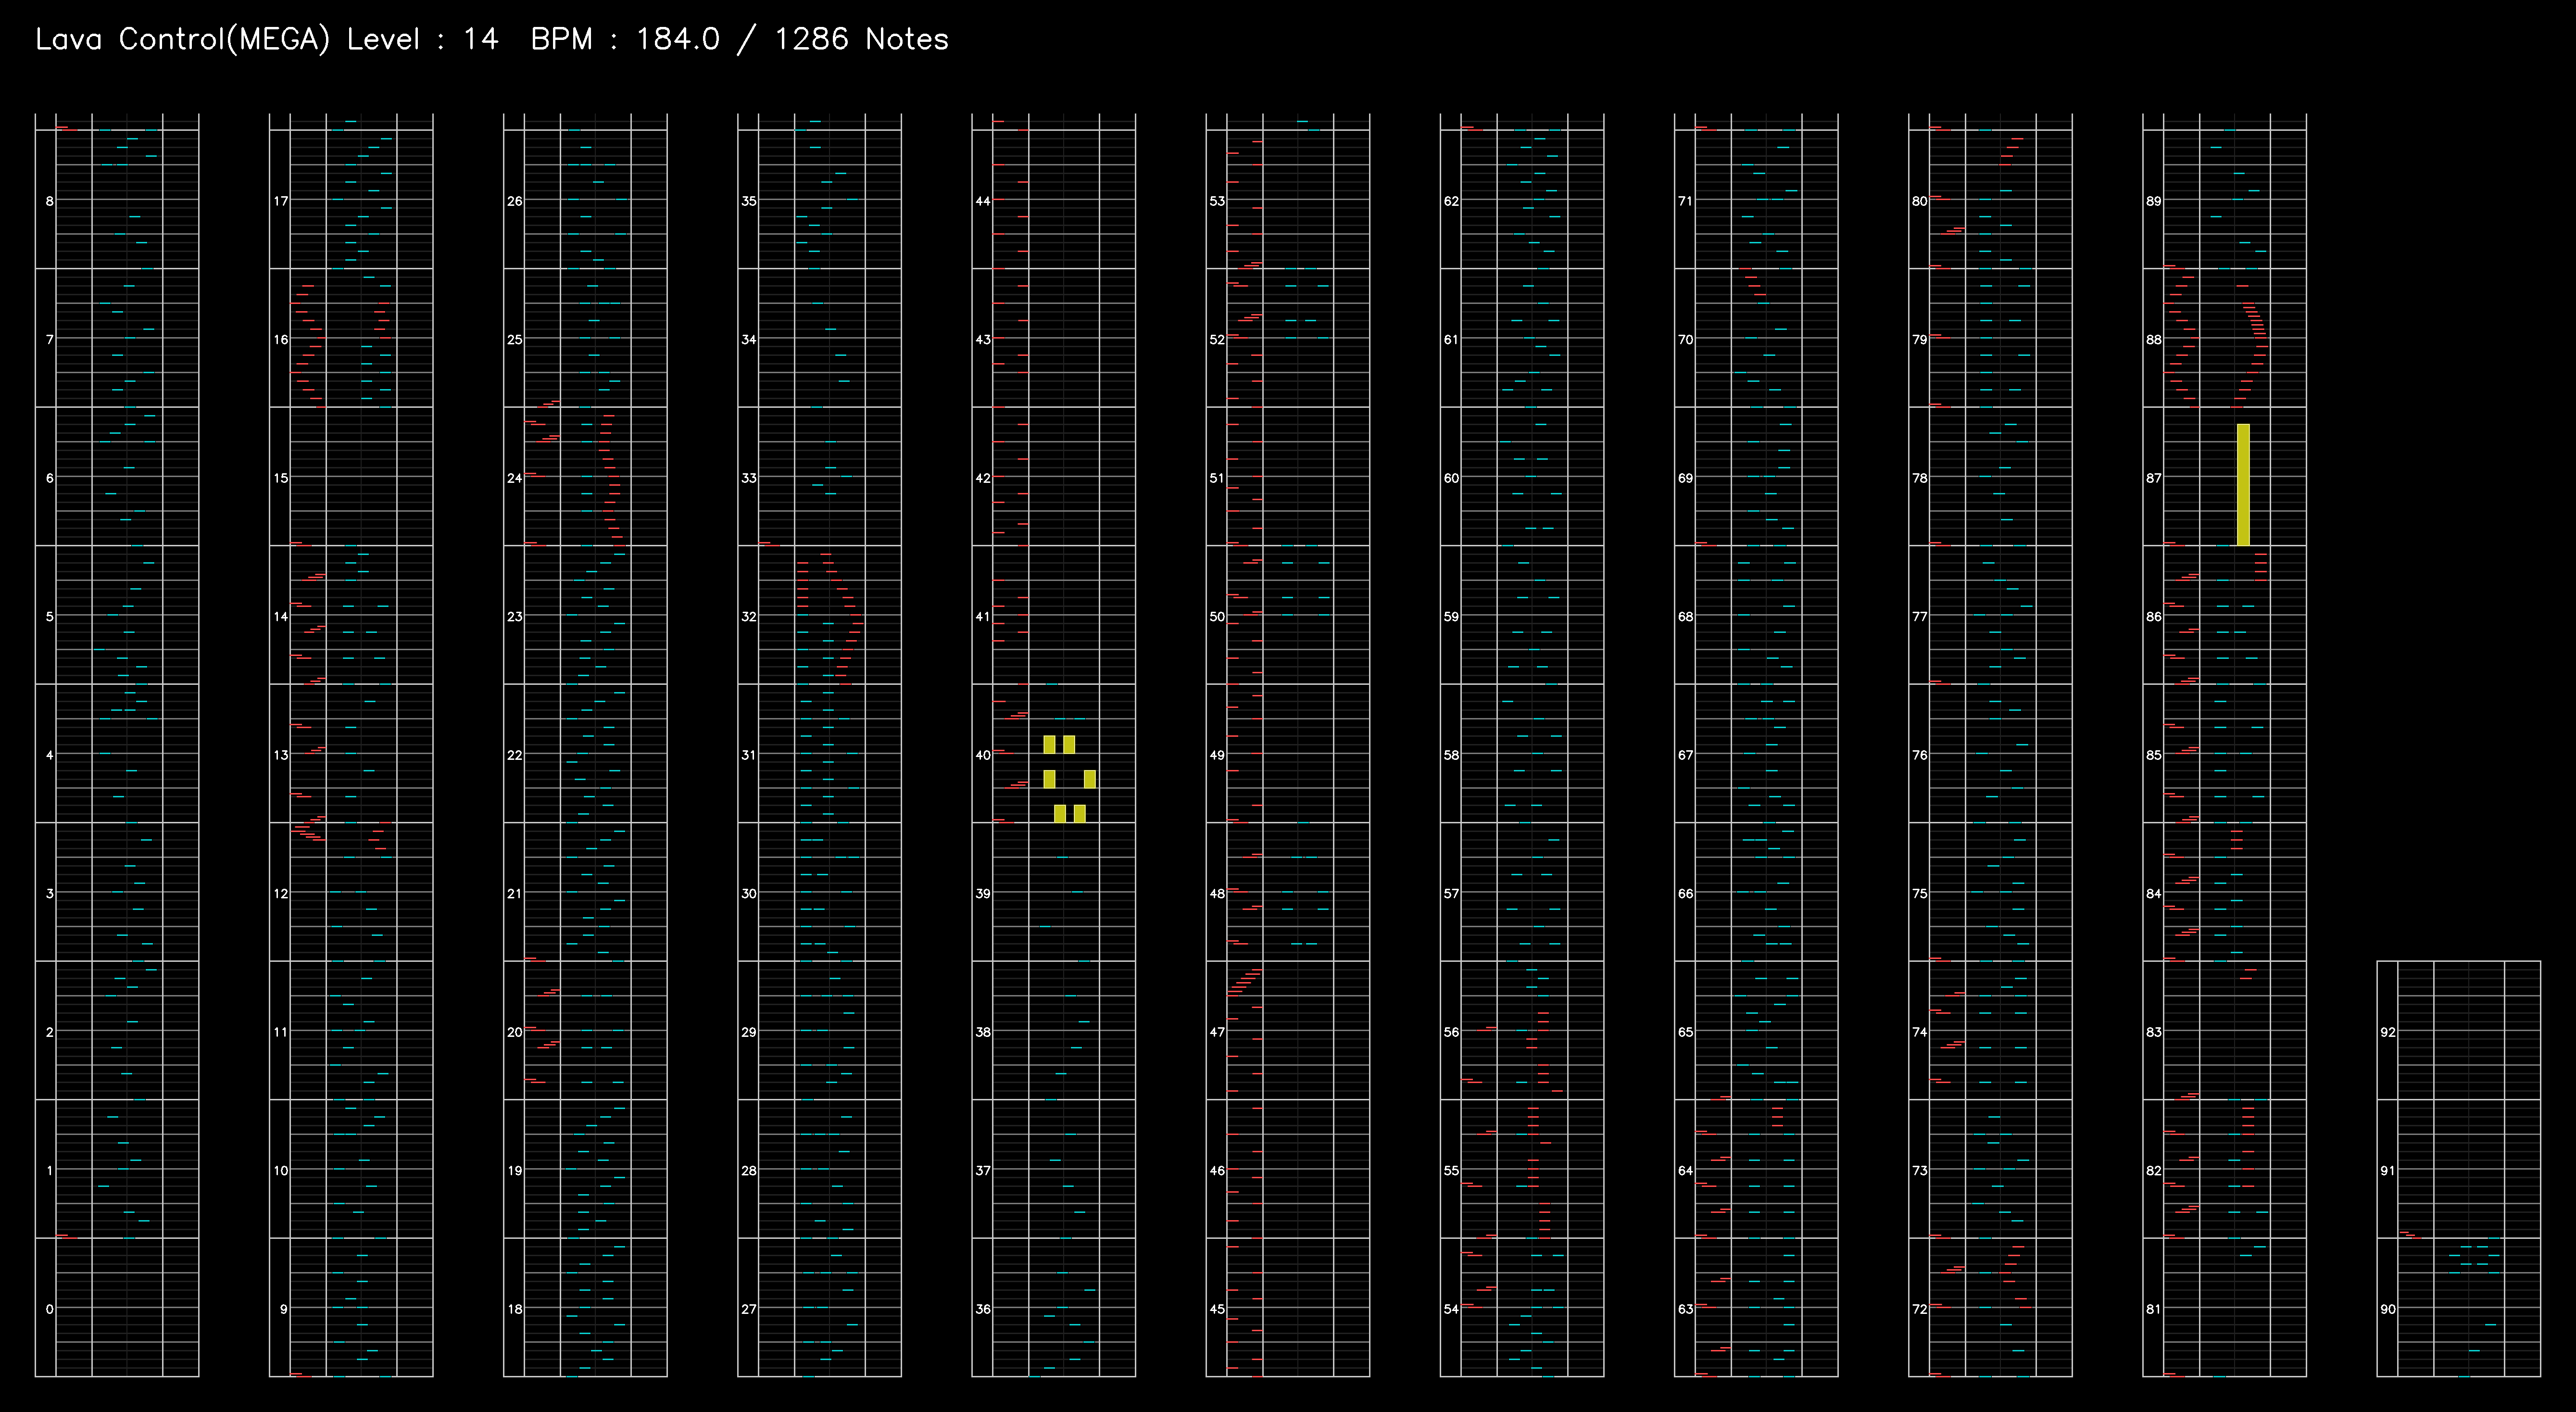This screenshot has width=2576, height=1412.
Task: Click measure number 76 label
Action: (x=1919, y=755)
